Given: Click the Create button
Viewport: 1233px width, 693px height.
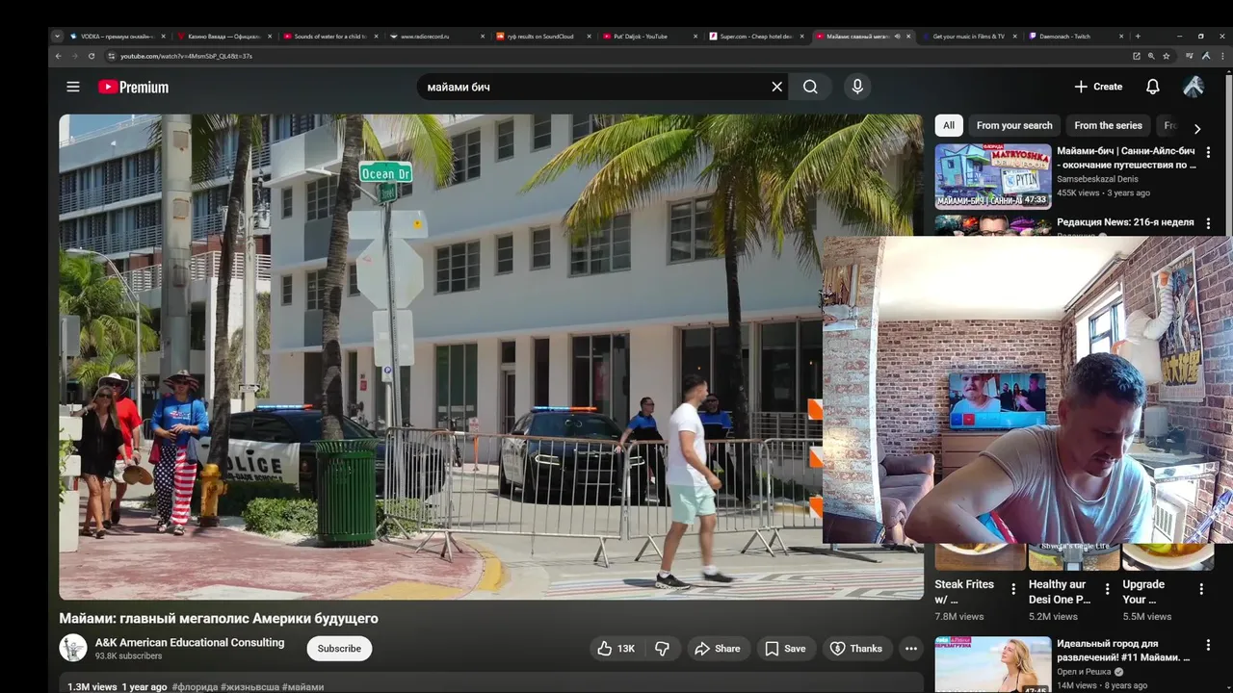Looking at the screenshot, I should pos(1098,87).
